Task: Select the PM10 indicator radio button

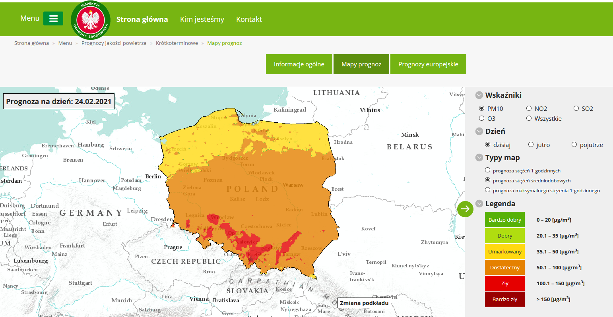Action: (481, 108)
